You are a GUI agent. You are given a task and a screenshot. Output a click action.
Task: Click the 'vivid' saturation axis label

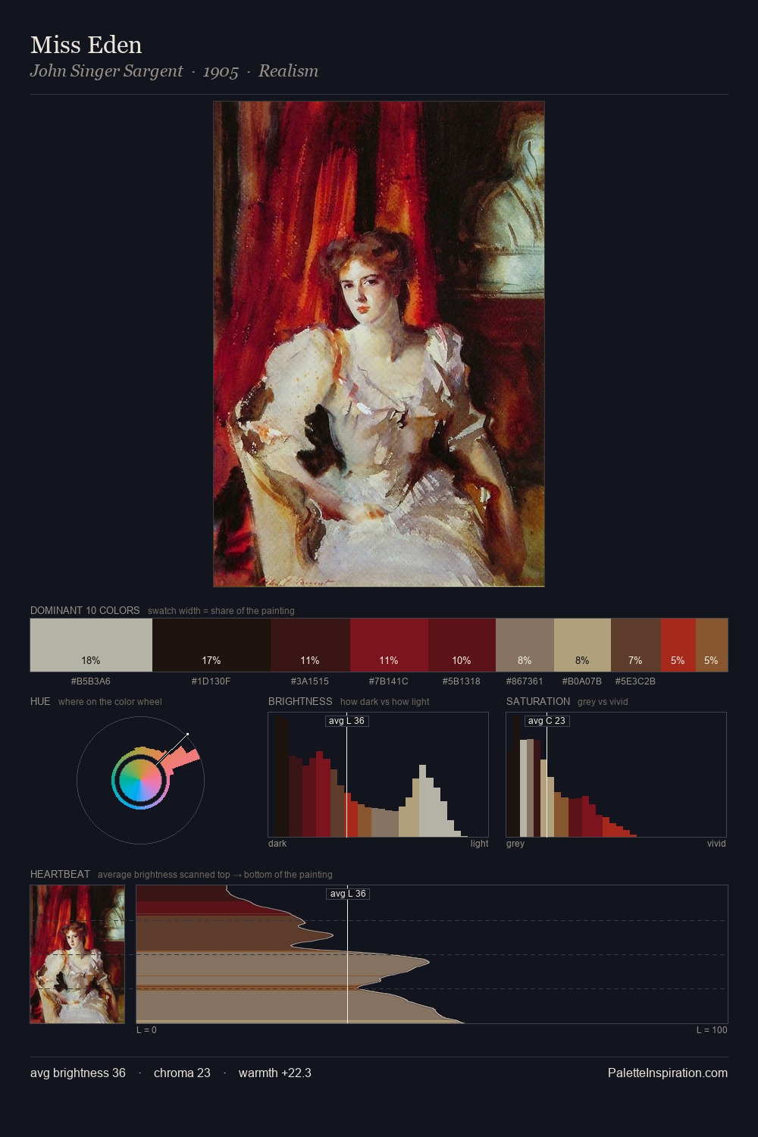[716, 844]
